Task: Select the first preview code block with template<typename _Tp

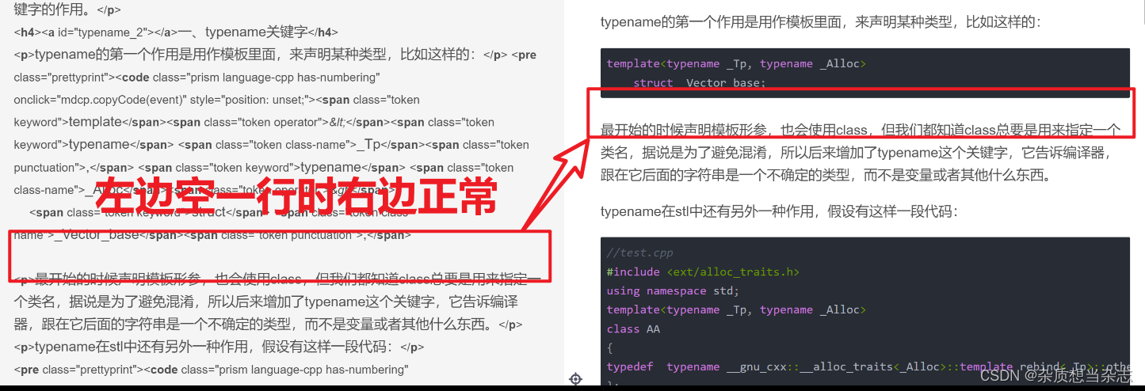Action: (864, 73)
